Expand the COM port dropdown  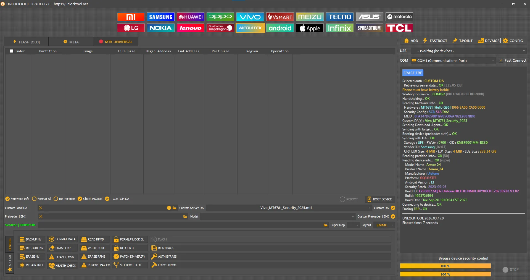coord(493,61)
